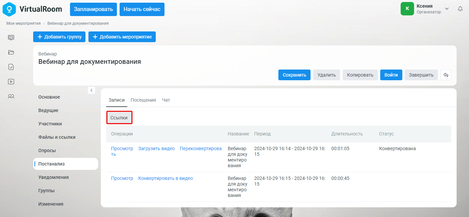Open the Уведомления section
The width and height of the screenshot is (469, 217).
pos(66,177)
